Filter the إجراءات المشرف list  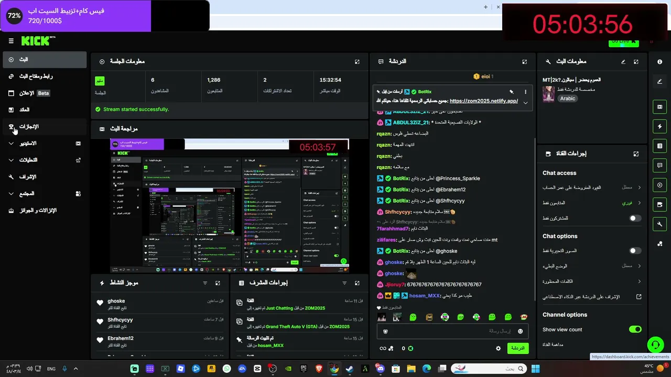tap(344, 283)
